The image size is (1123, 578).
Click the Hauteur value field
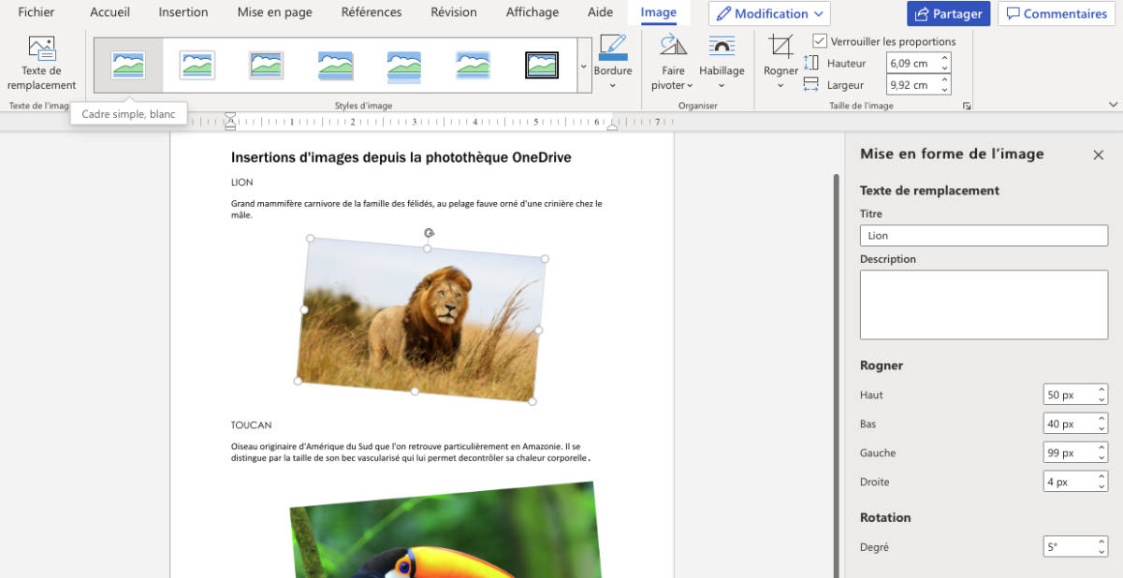[912, 63]
